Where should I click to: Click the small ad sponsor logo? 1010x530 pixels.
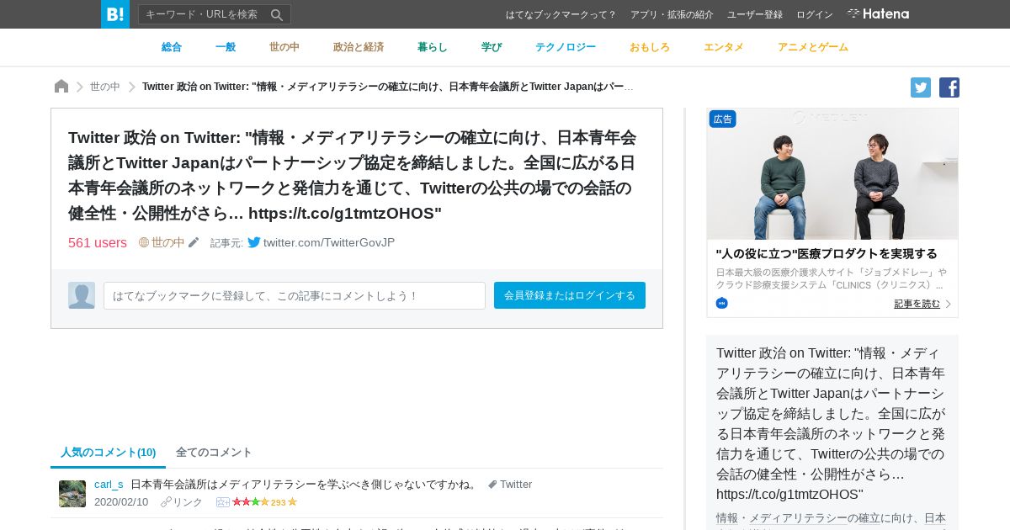pos(722,304)
